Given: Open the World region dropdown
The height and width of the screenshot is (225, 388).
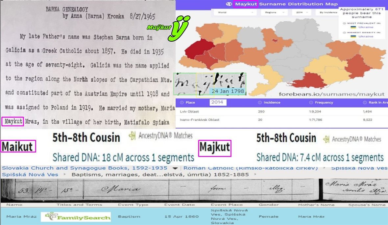Looking at the screenshot, I should 235,12.
